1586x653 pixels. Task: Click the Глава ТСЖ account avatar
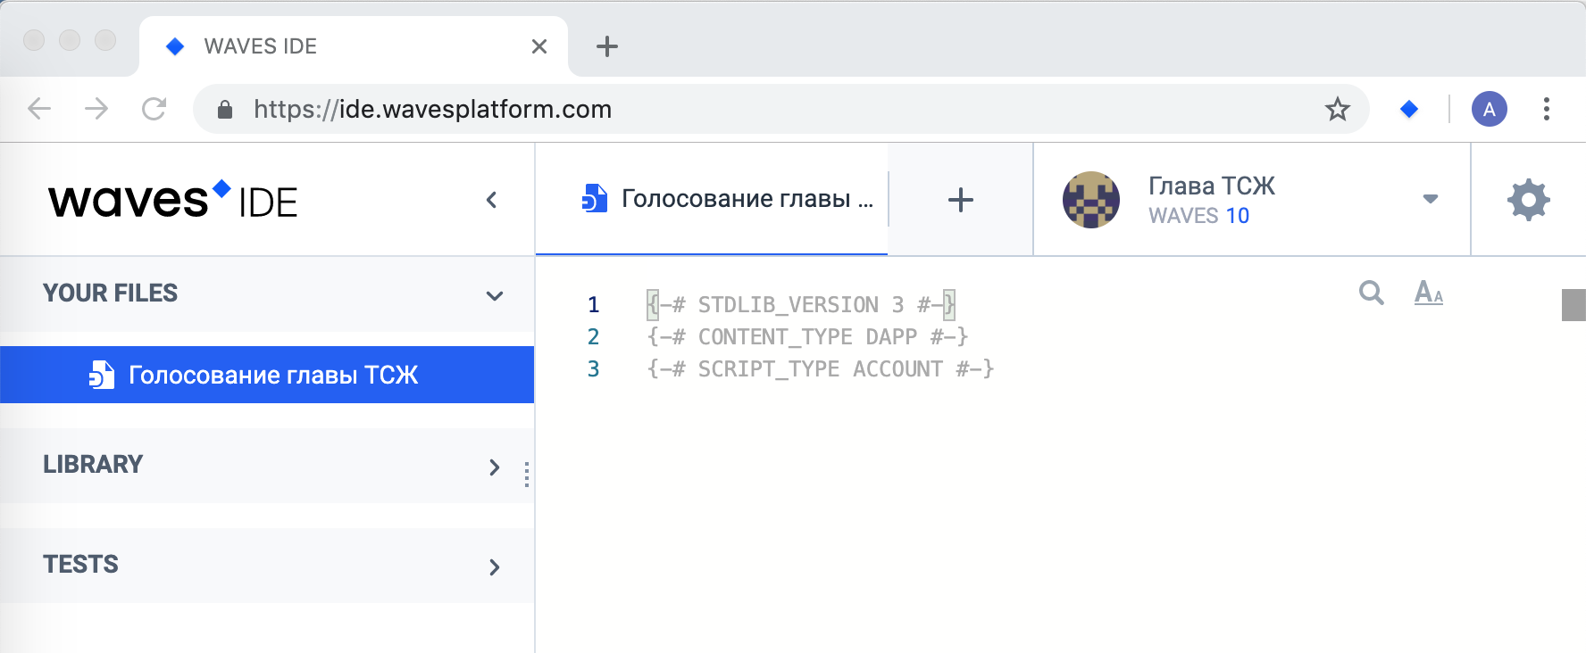pyautogui.click(x=1090, y=200)
